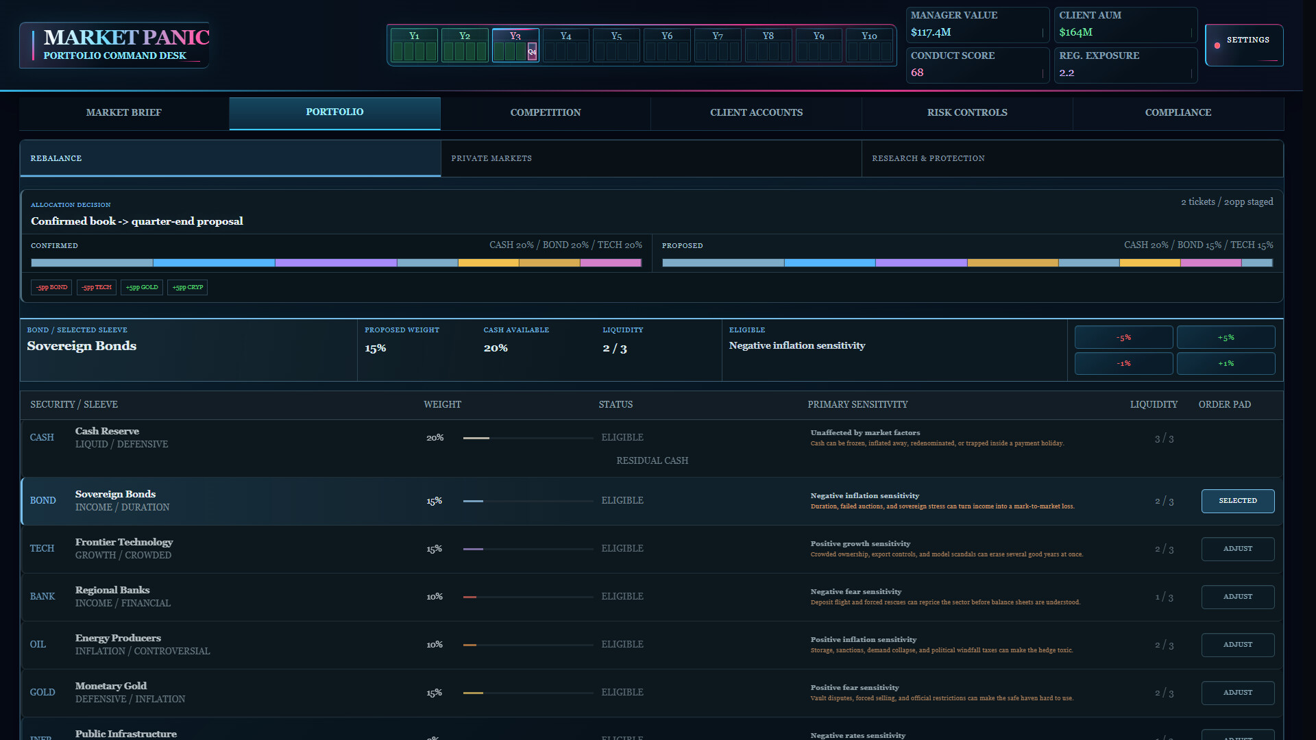Viewport: 1316px width, 740px height.
Task: Select year Y2 on the timeline
Action: (465, 45)
